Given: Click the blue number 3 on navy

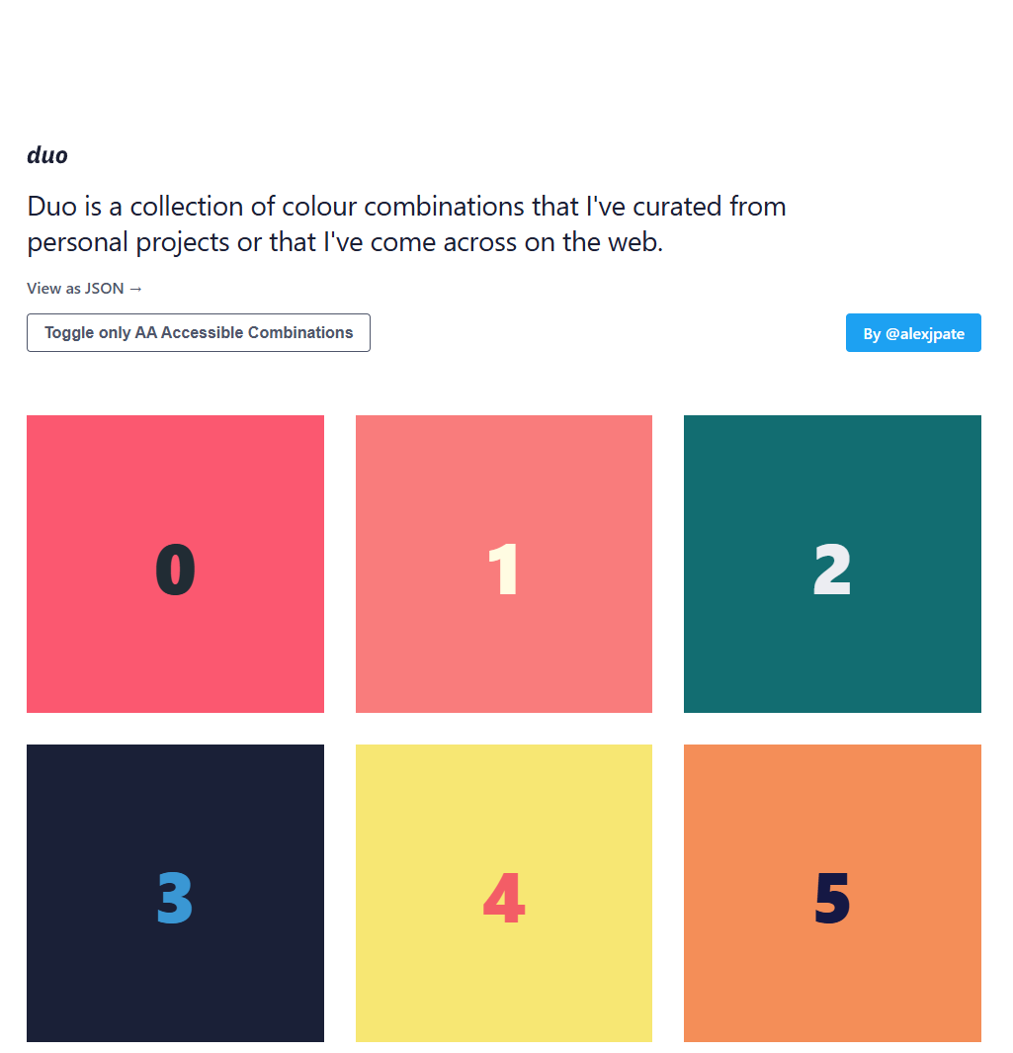Looking at the screenshot, I should point(175,898).
